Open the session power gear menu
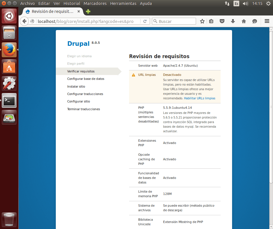The height and width of the screenshot is (229, 273). (x=268, y=3)
